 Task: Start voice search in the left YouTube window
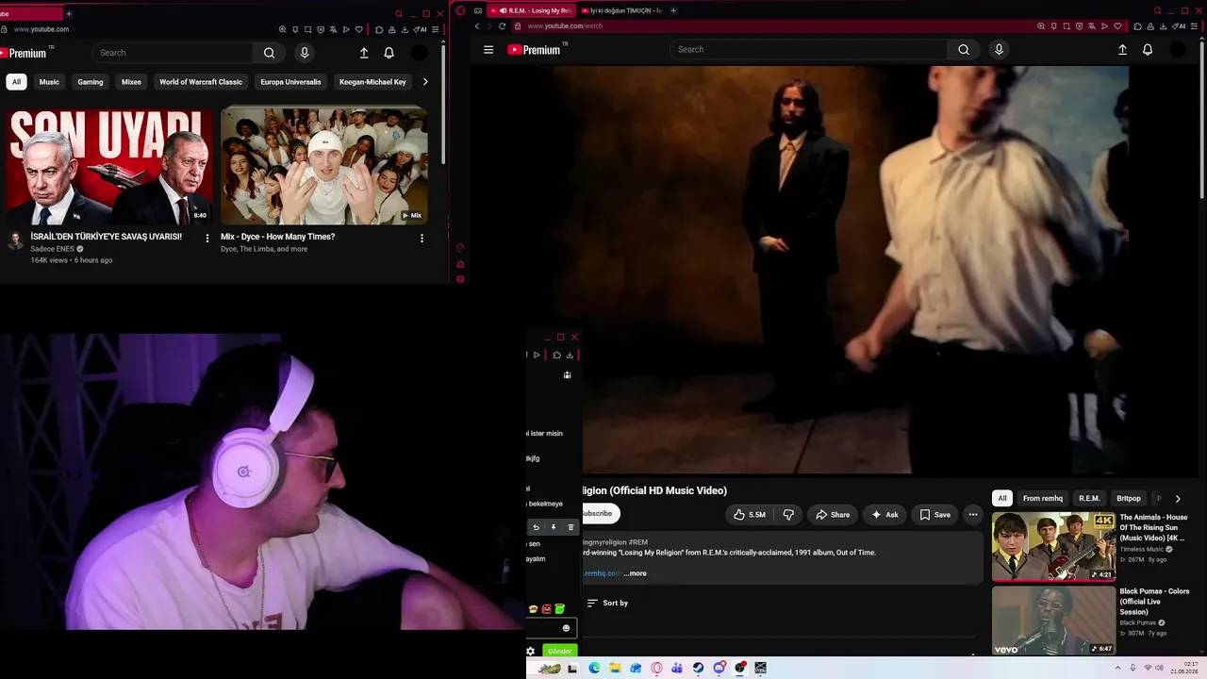304,53
